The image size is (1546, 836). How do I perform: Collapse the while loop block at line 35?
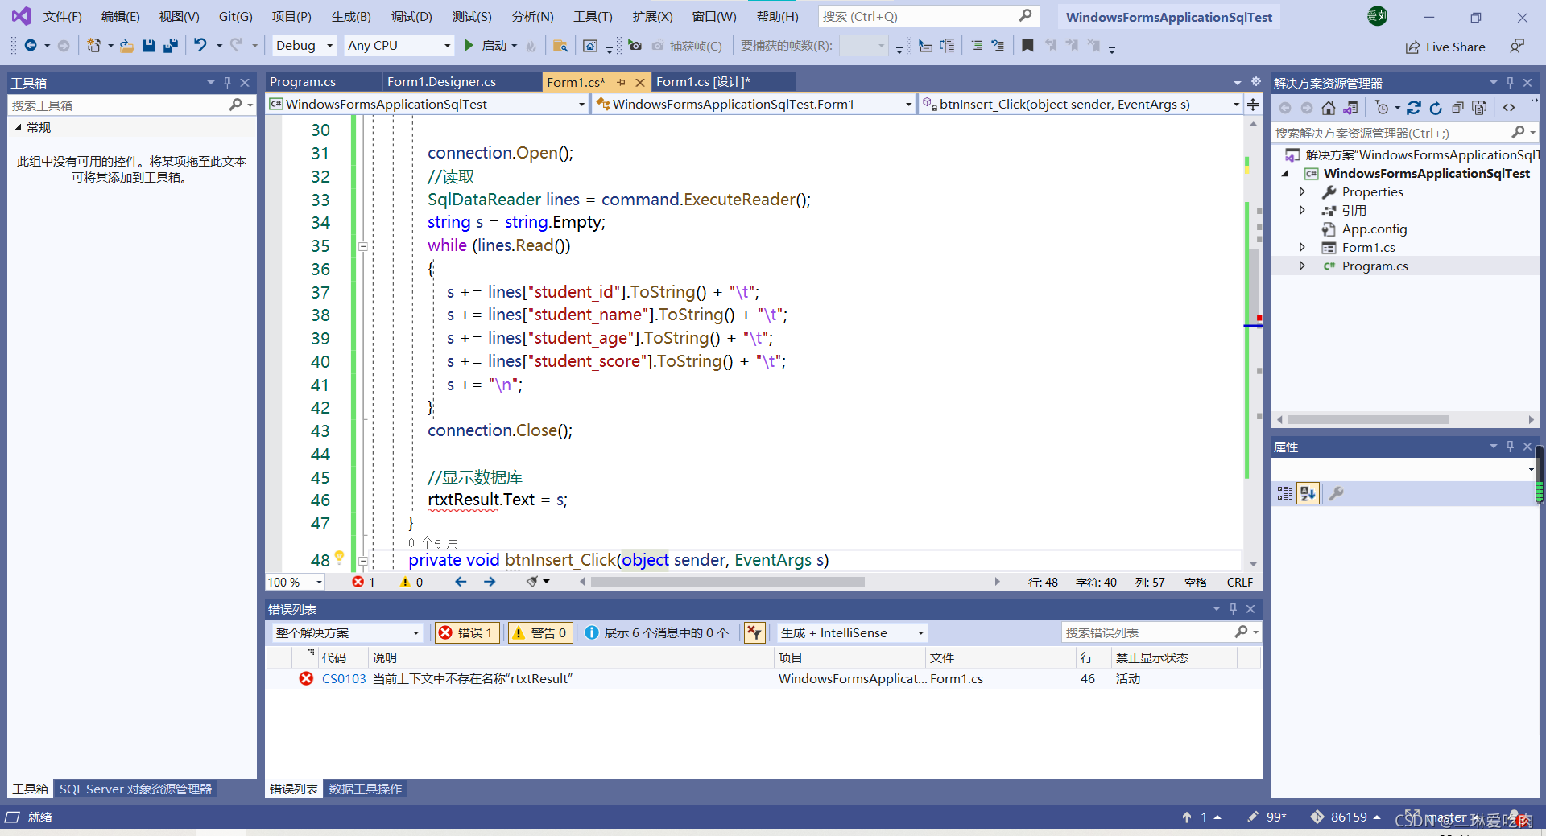pyautogui.click(x=362, y=246)
